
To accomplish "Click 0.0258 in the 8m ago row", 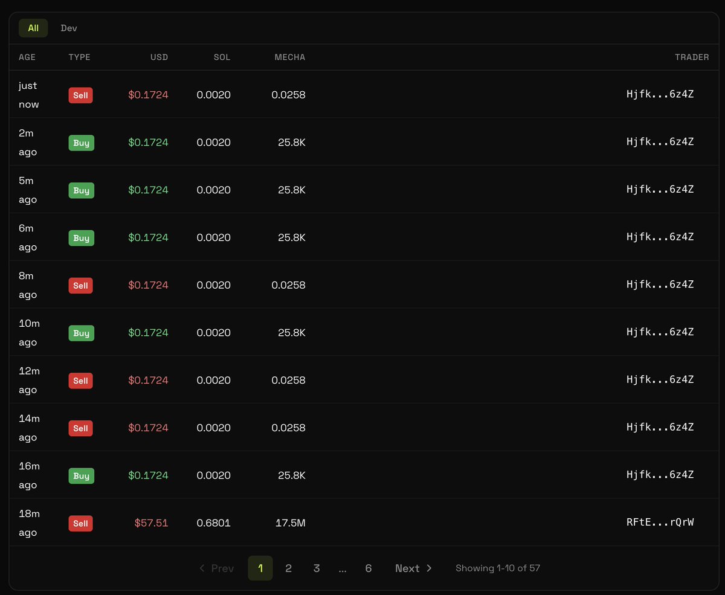I will click(288, 285).
